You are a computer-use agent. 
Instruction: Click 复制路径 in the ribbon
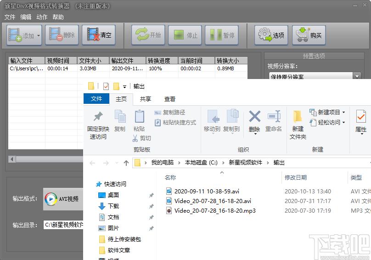coord(169,113)
